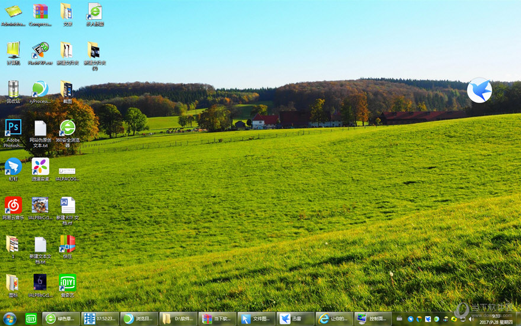Open the 截图 folder on desktop

(66, 89)
